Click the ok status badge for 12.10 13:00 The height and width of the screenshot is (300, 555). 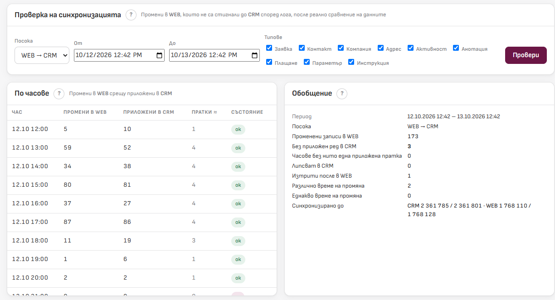coord(238,148)
